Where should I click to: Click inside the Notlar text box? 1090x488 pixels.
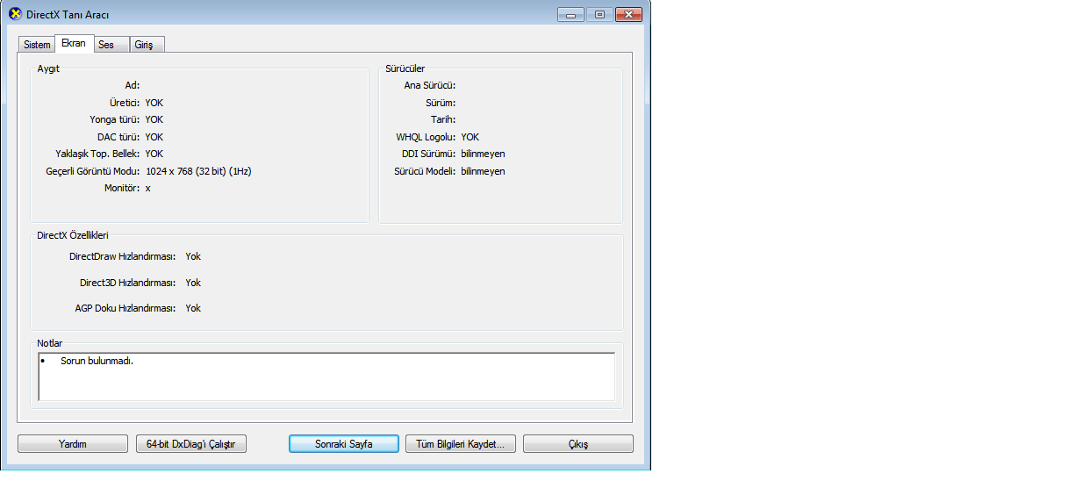pos(326,377)
